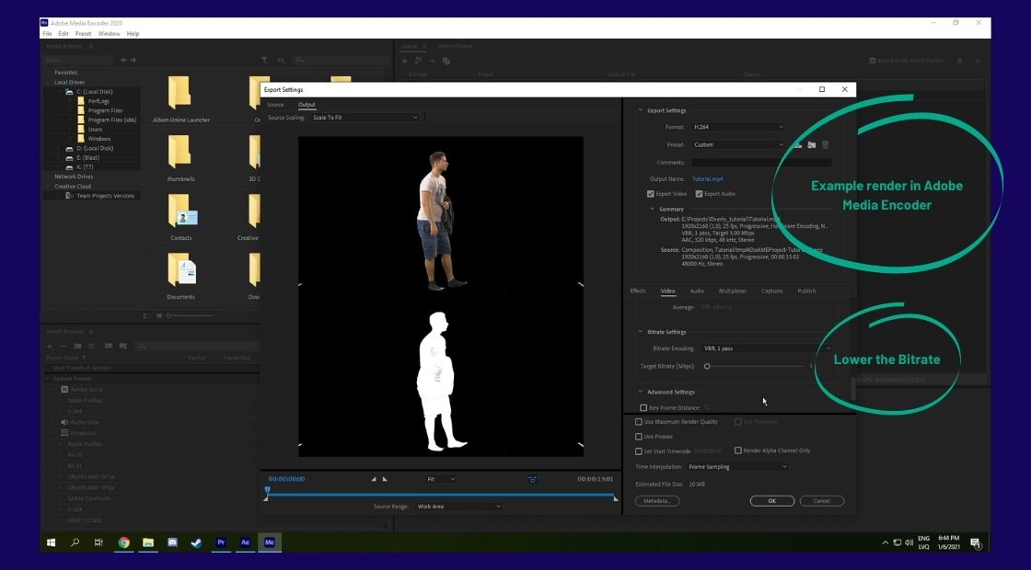Image resolution: width=1031 pixels, height=570 pixels.
Task: Click the OK button to confirm export
Action: 772,500
